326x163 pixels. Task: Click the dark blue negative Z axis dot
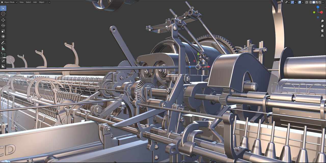pyautogui.click(x=318, y=17)
